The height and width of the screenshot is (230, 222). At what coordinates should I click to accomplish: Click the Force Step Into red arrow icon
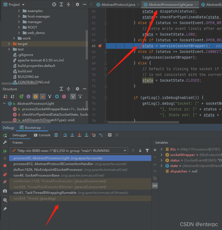pyautogui.click(x=79, y=135)
